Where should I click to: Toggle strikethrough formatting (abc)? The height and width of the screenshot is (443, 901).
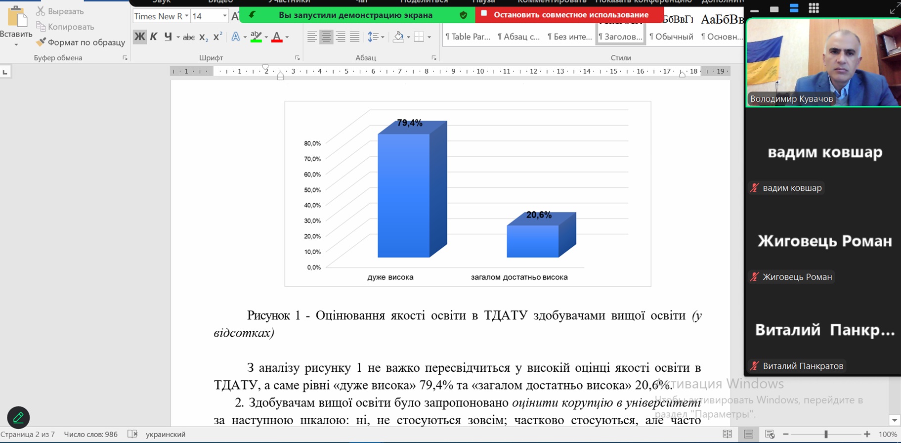coord(188,37)
